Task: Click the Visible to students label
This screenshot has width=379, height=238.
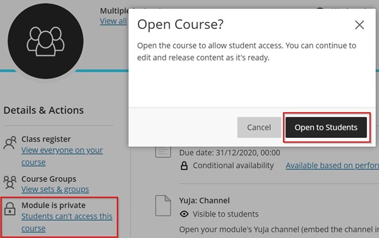Action: tap(225, 214)
